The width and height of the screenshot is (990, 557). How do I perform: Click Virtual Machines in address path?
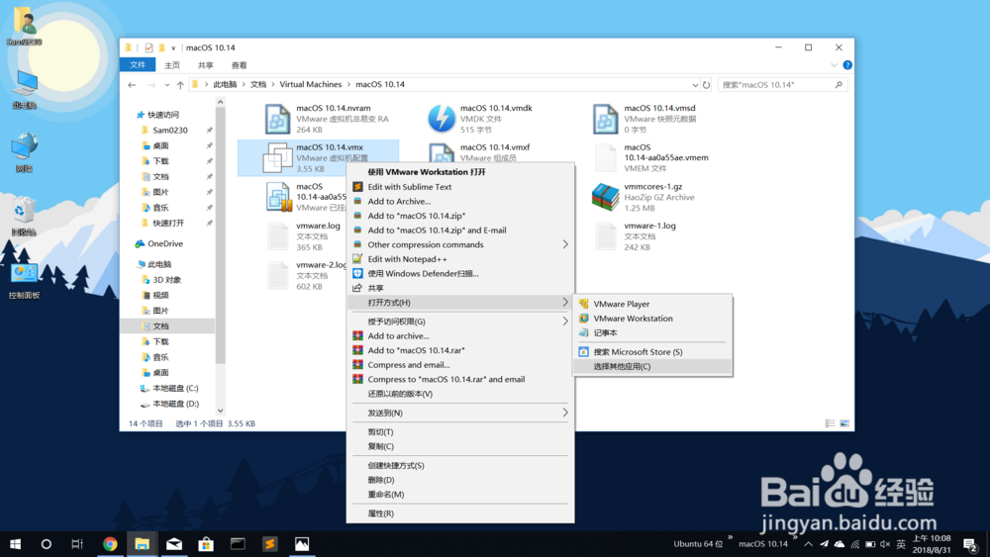click(x=311, y=84)
